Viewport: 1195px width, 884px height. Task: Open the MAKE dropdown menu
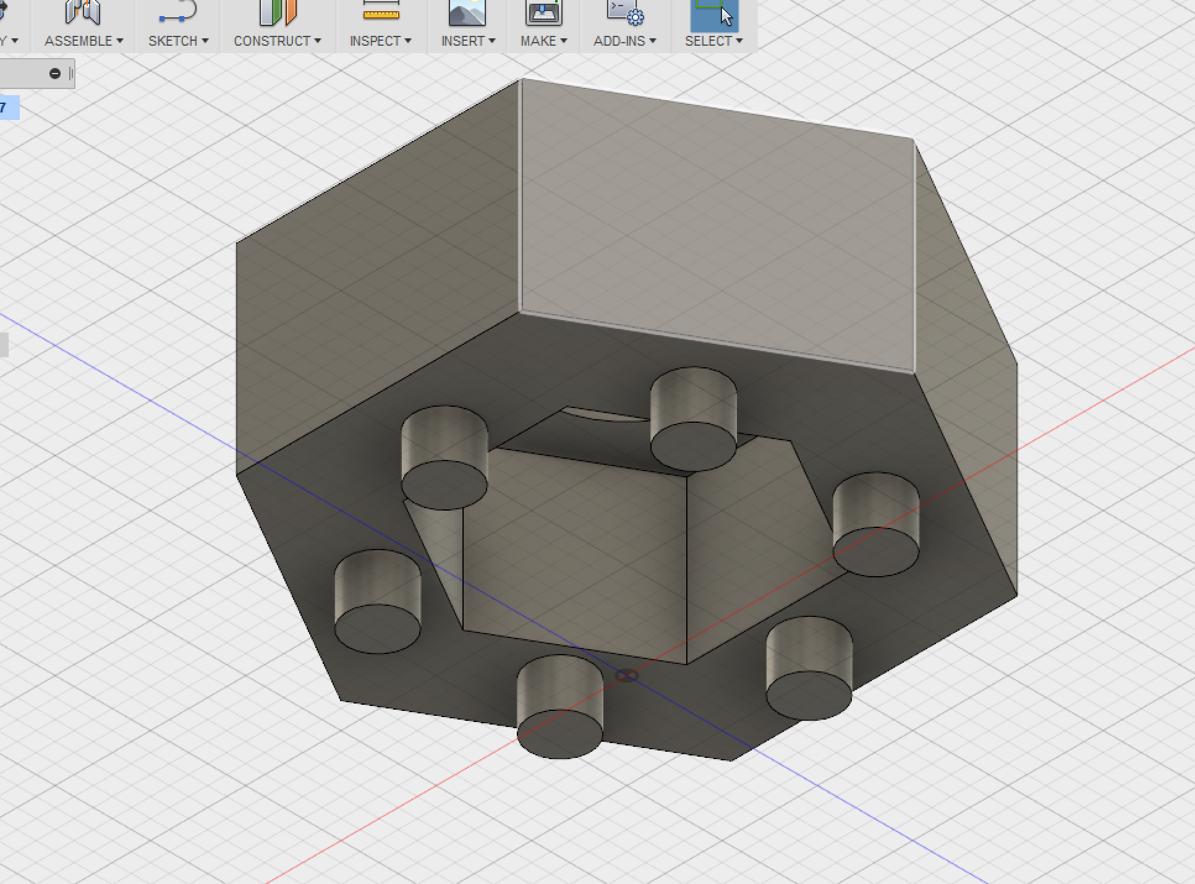(544, 41)
